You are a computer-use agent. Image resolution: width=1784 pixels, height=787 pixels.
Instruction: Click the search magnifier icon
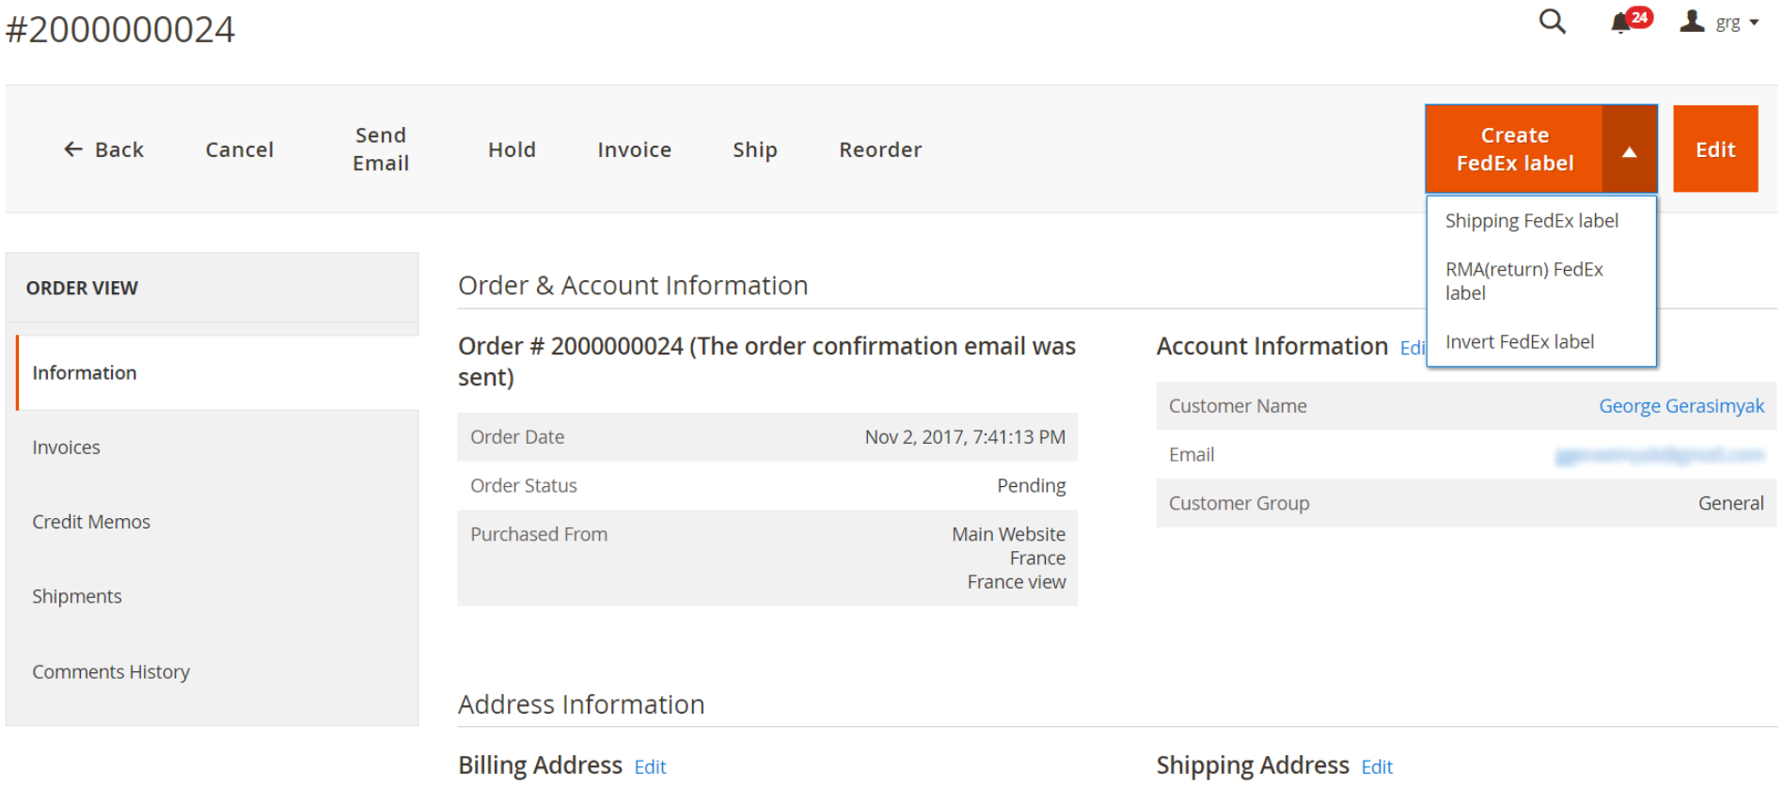click(x=1552, y=22)
